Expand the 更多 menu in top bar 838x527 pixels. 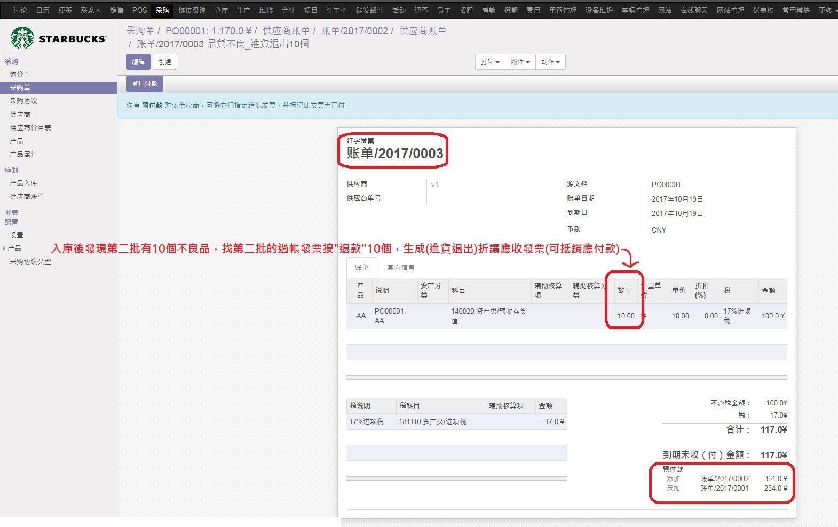point(827,10)
